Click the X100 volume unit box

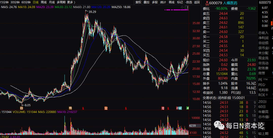193,133
